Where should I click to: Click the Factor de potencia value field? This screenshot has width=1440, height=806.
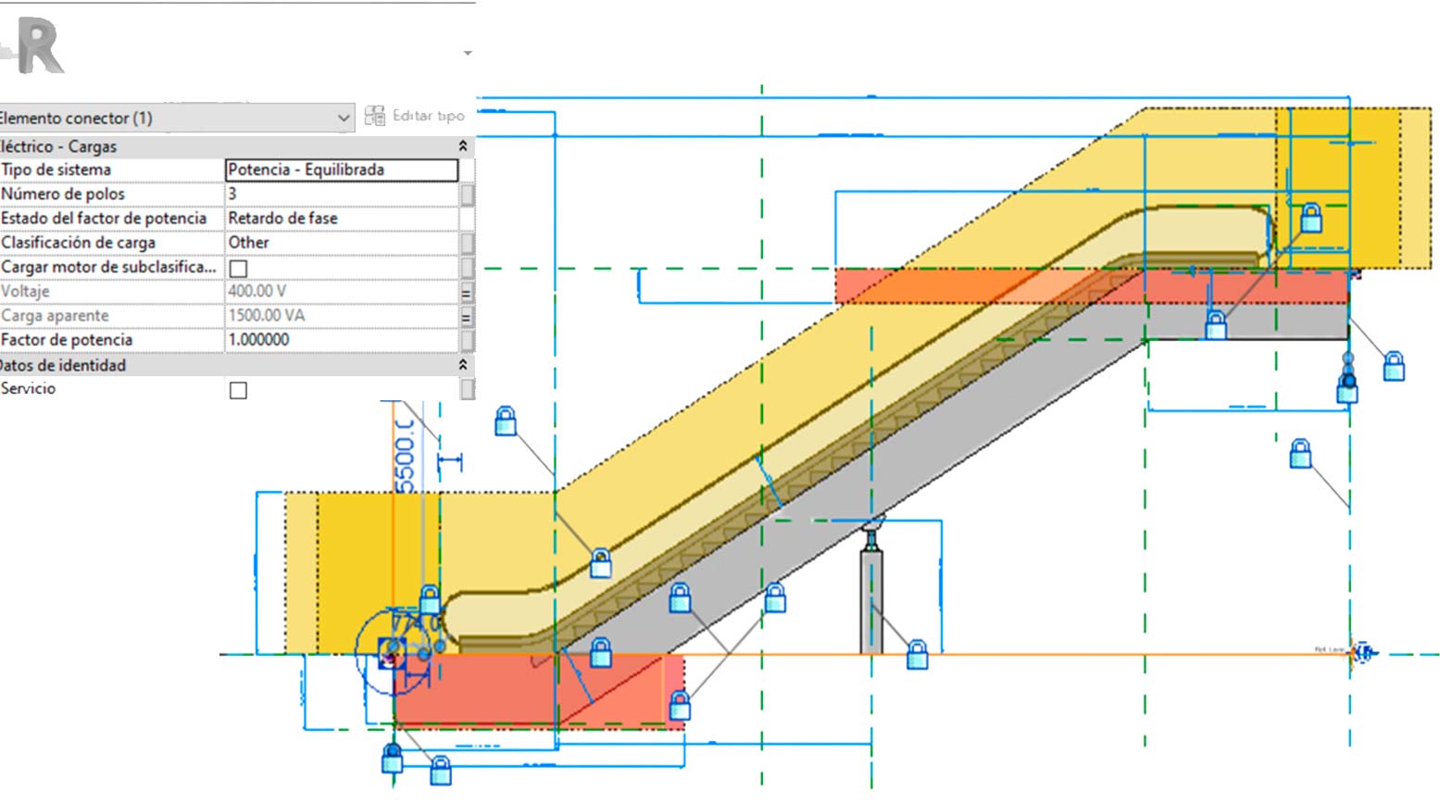[342, 340]
